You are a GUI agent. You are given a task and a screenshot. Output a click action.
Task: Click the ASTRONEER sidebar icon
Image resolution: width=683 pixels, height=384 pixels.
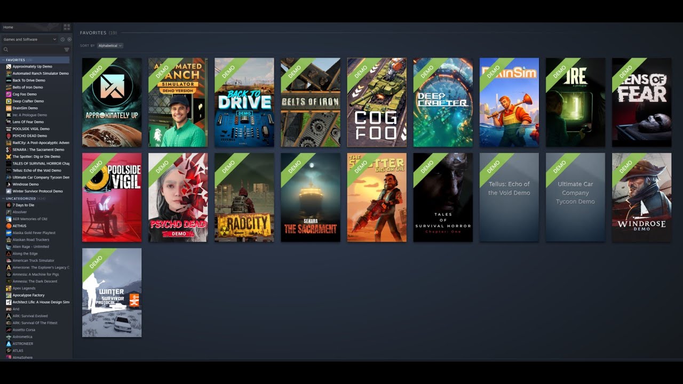(x=9, y=344)
